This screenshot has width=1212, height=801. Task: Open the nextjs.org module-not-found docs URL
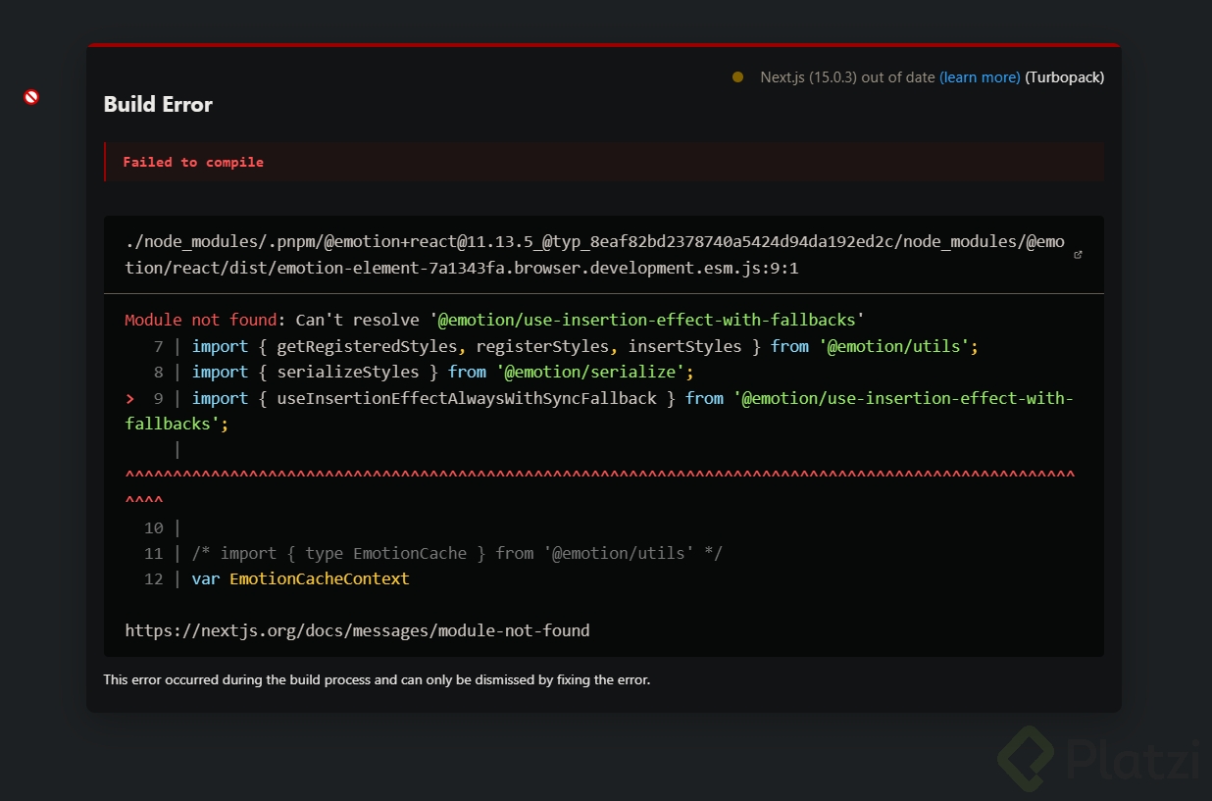(357, 630)
